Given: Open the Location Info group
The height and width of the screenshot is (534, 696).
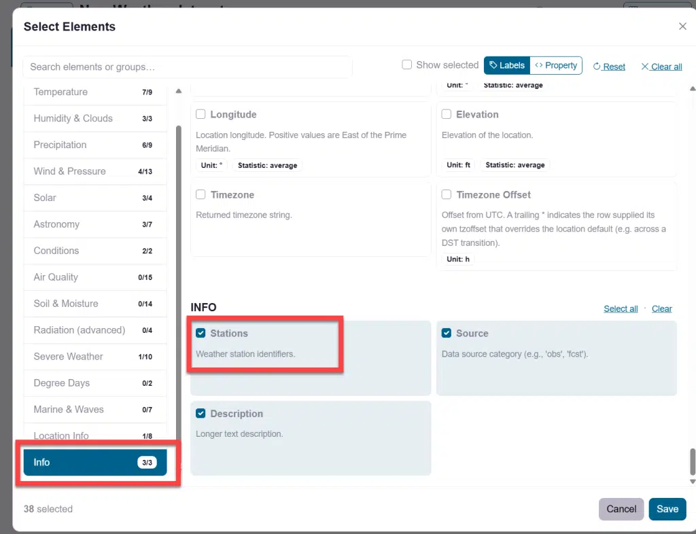Looking at the screenshot, I should (95, 435).
